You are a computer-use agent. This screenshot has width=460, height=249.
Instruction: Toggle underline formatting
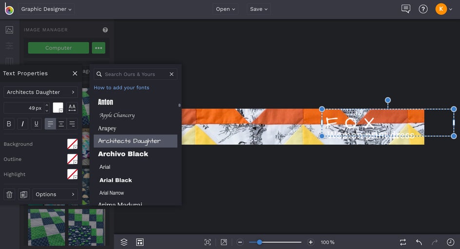37,124
